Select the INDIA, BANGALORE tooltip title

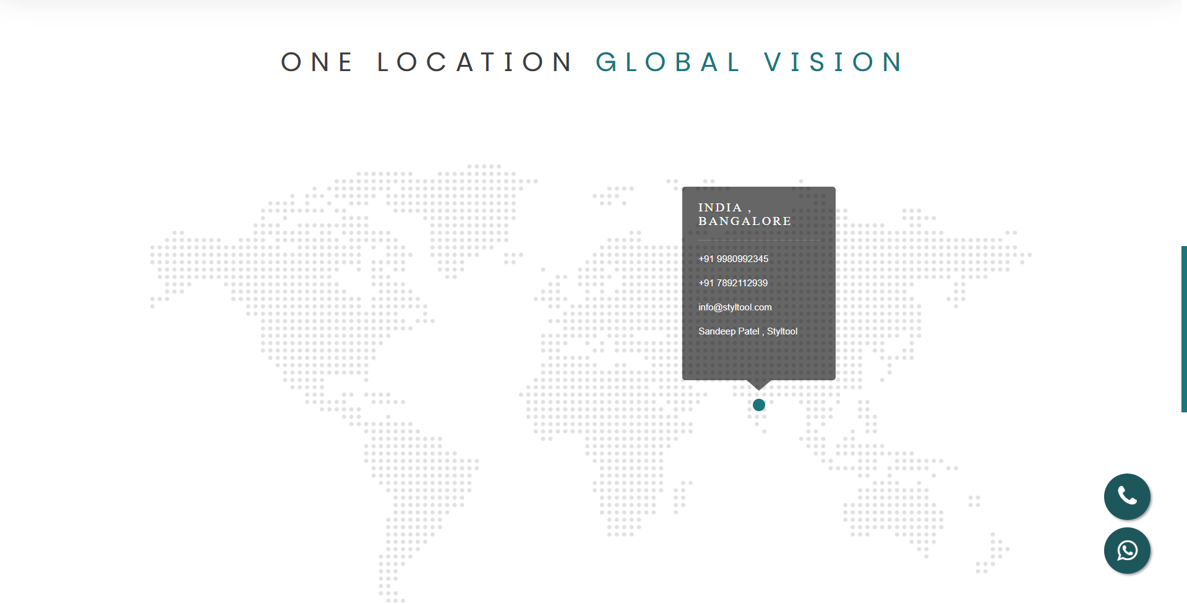coord(744,215)
